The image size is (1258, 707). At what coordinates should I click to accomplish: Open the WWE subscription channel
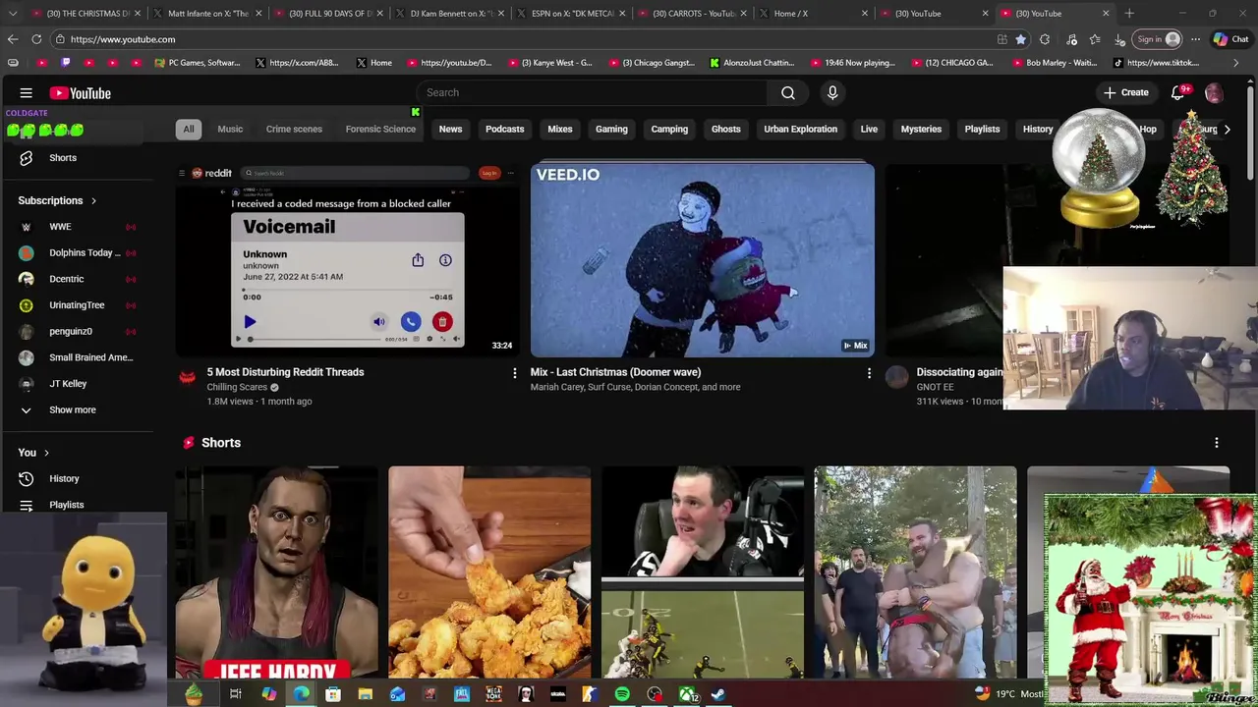click(77, 227)
